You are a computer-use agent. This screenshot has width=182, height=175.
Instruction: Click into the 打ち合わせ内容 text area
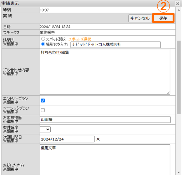pyautogui.click(x=105, y=72)
